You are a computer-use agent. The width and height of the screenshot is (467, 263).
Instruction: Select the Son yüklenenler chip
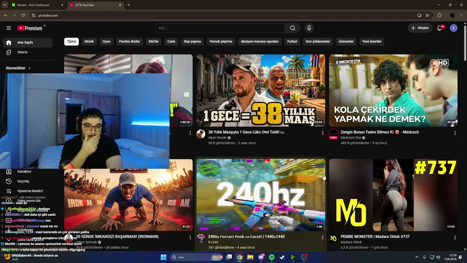pos(318,41)
